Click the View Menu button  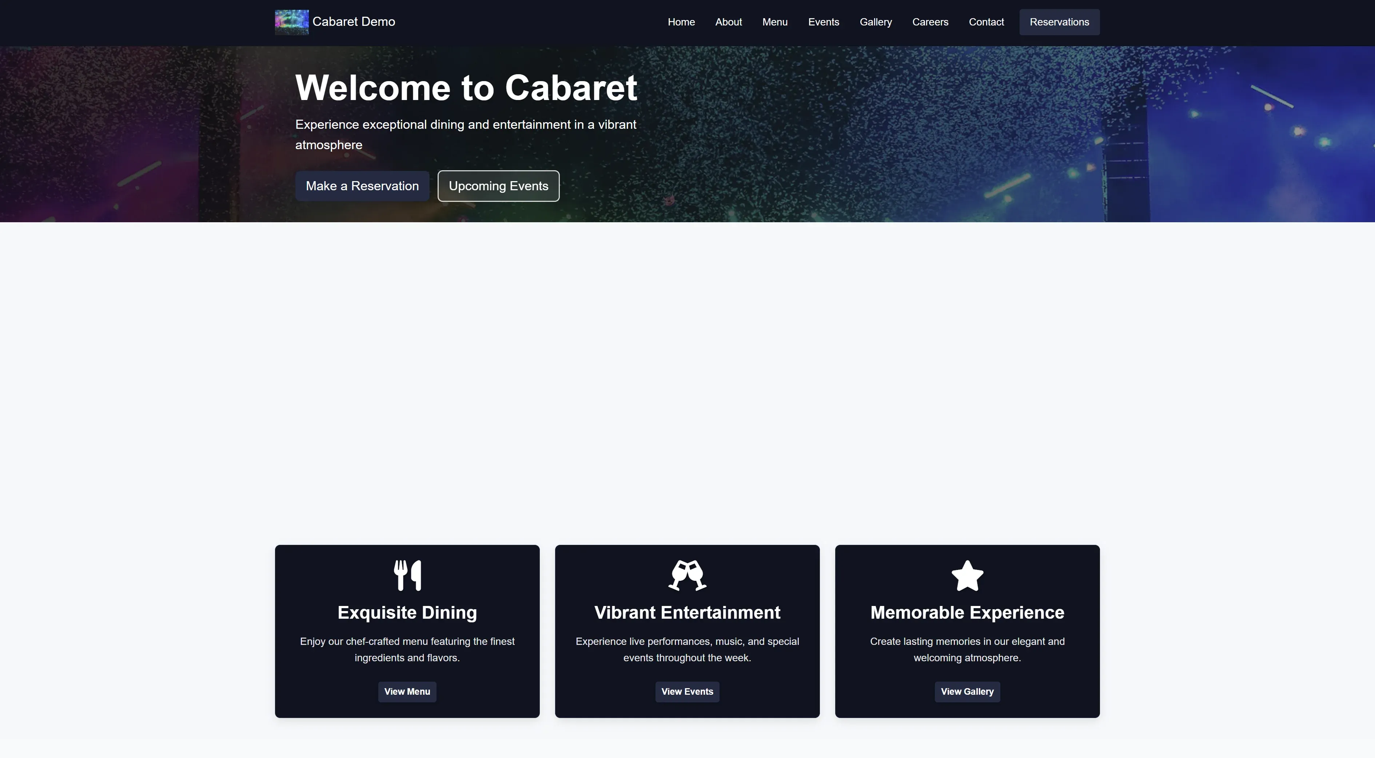point(407,692)
